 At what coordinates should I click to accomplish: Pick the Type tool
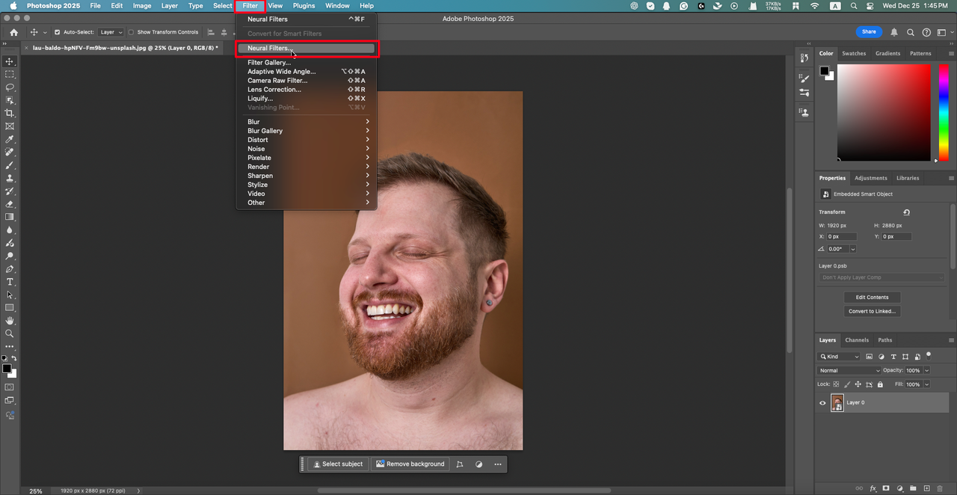click(10, 282)
